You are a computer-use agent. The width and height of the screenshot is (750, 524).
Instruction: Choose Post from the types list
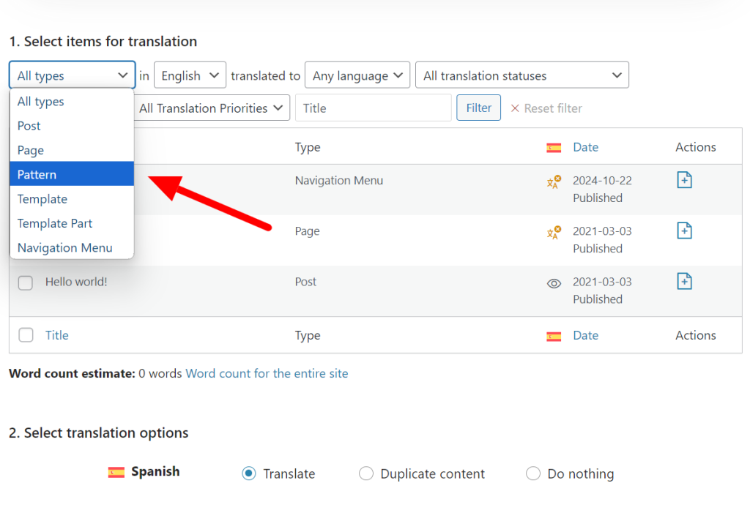click(x=72, y=126)
